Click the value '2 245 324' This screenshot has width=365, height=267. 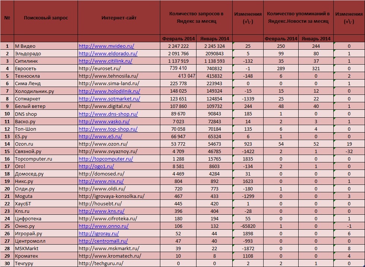pos(214,46)
